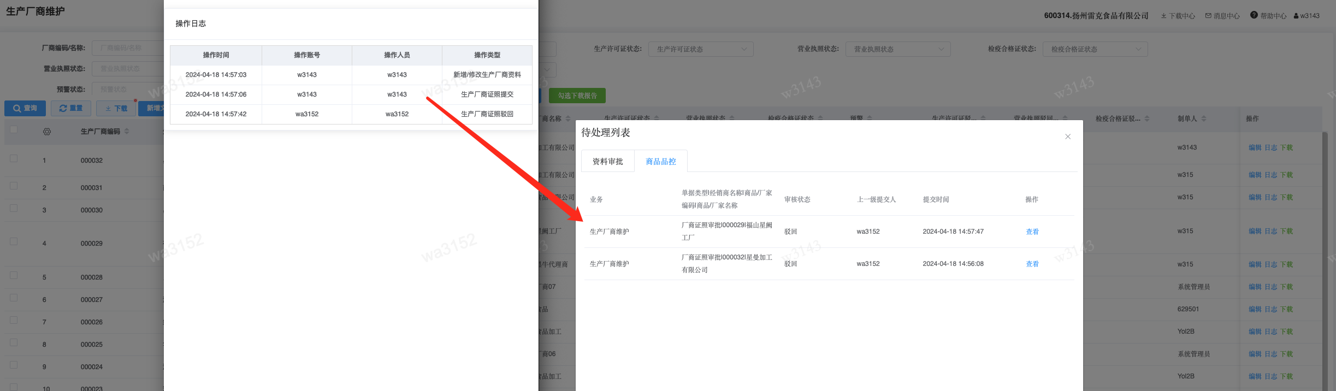This screenshot has width=1336, height=391.
Task: Select the 商品品控 tab
Action: tap(660, 162)
